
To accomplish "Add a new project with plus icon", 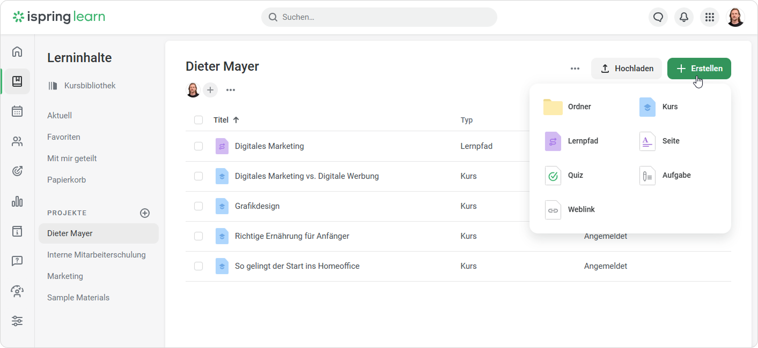I will (x=145, y=213).
